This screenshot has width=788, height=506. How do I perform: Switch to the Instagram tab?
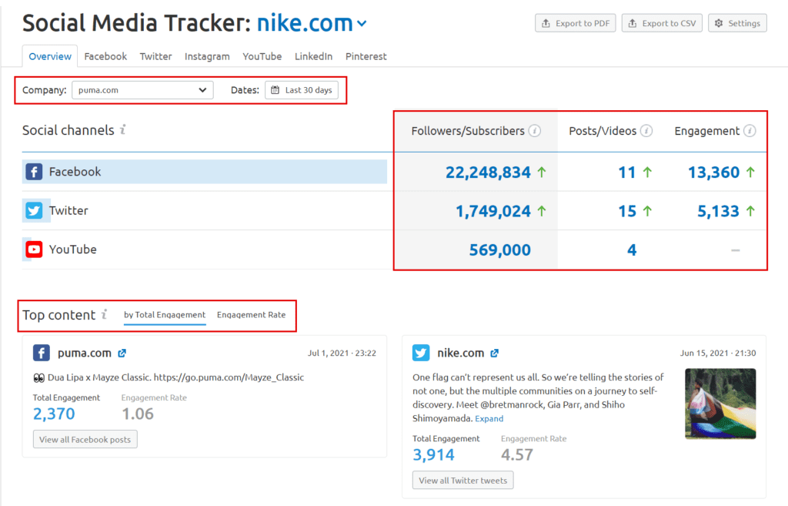207,56
